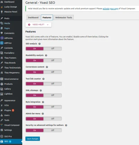139x145 pixels.
Task: Click the Dashboard gauge icon in sidebar
Action: click(x=2, y=2)
